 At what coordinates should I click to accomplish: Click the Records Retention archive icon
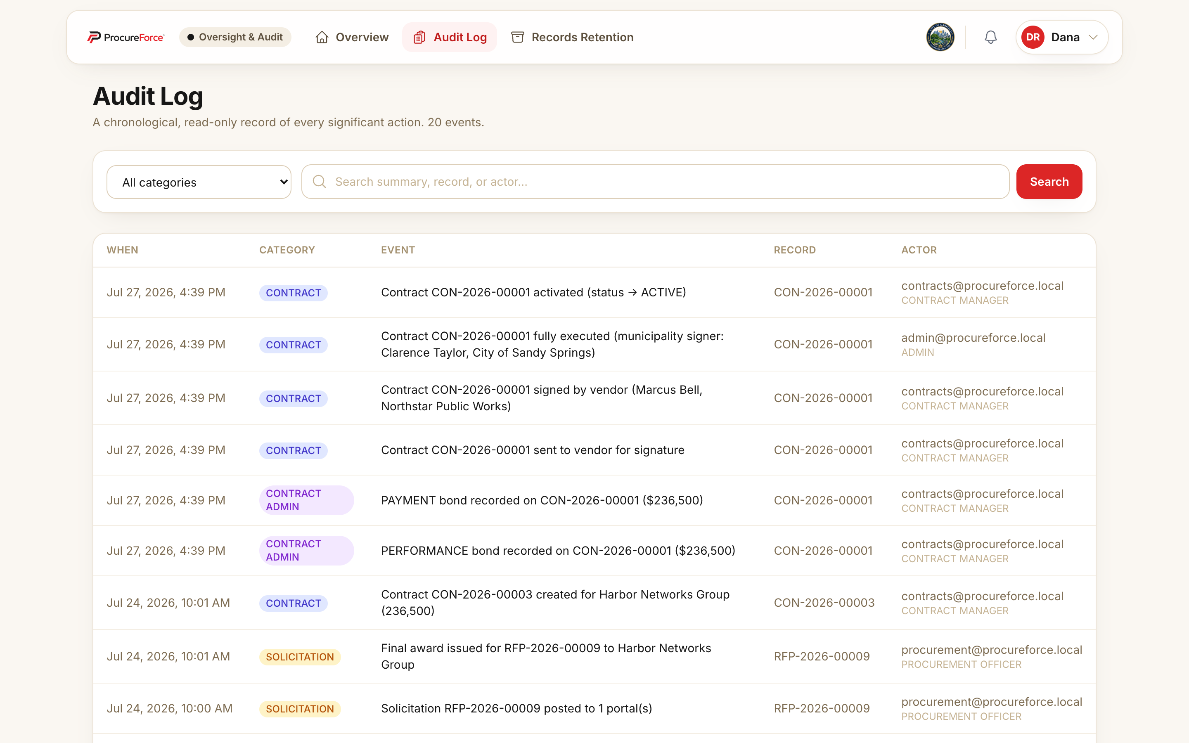coord(517,37)
